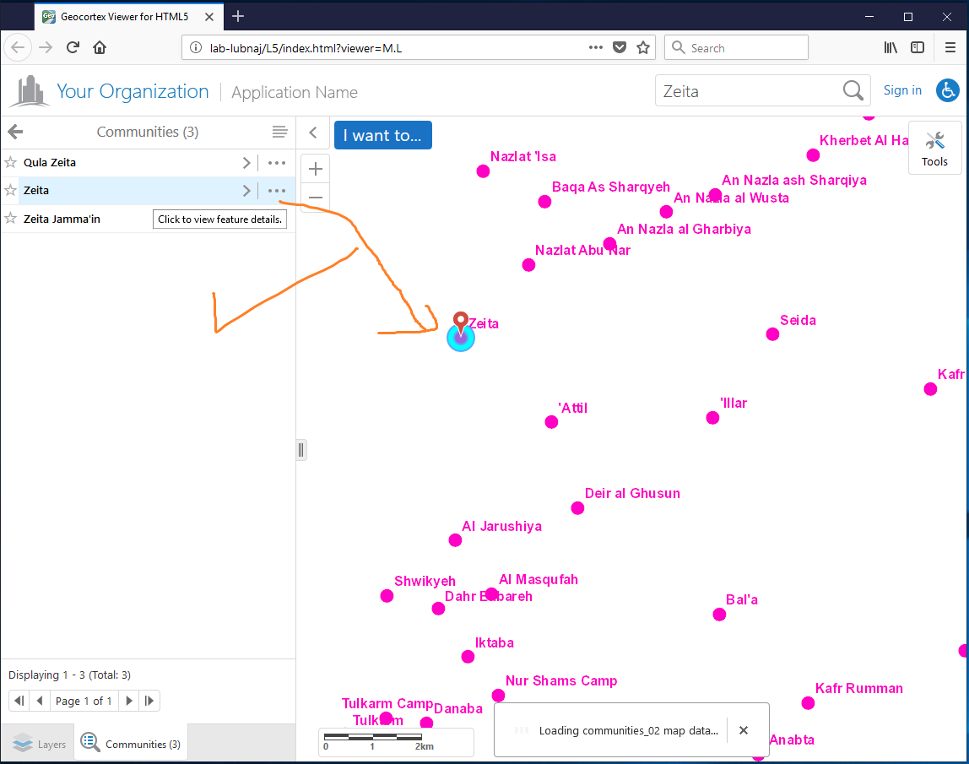Viewport: 969px width, 764px height.
Task: Go back from Communities results list
Action: pyautogui.click(x=15, y=132)
